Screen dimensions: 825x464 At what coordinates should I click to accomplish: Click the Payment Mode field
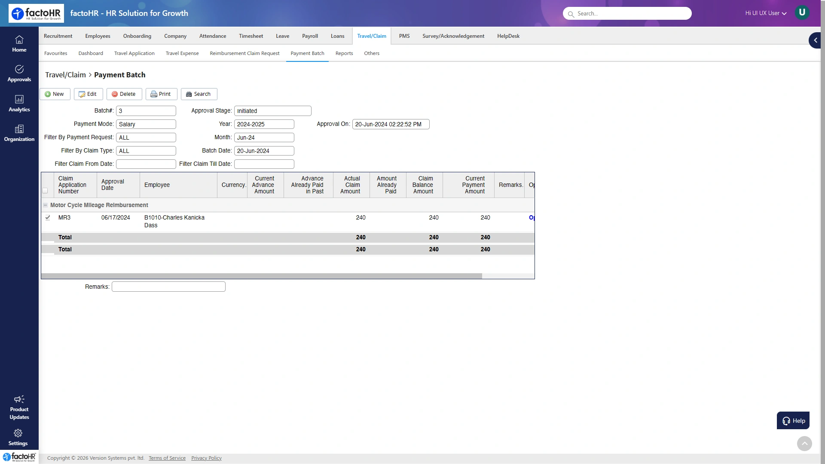(x=146, y=124)
